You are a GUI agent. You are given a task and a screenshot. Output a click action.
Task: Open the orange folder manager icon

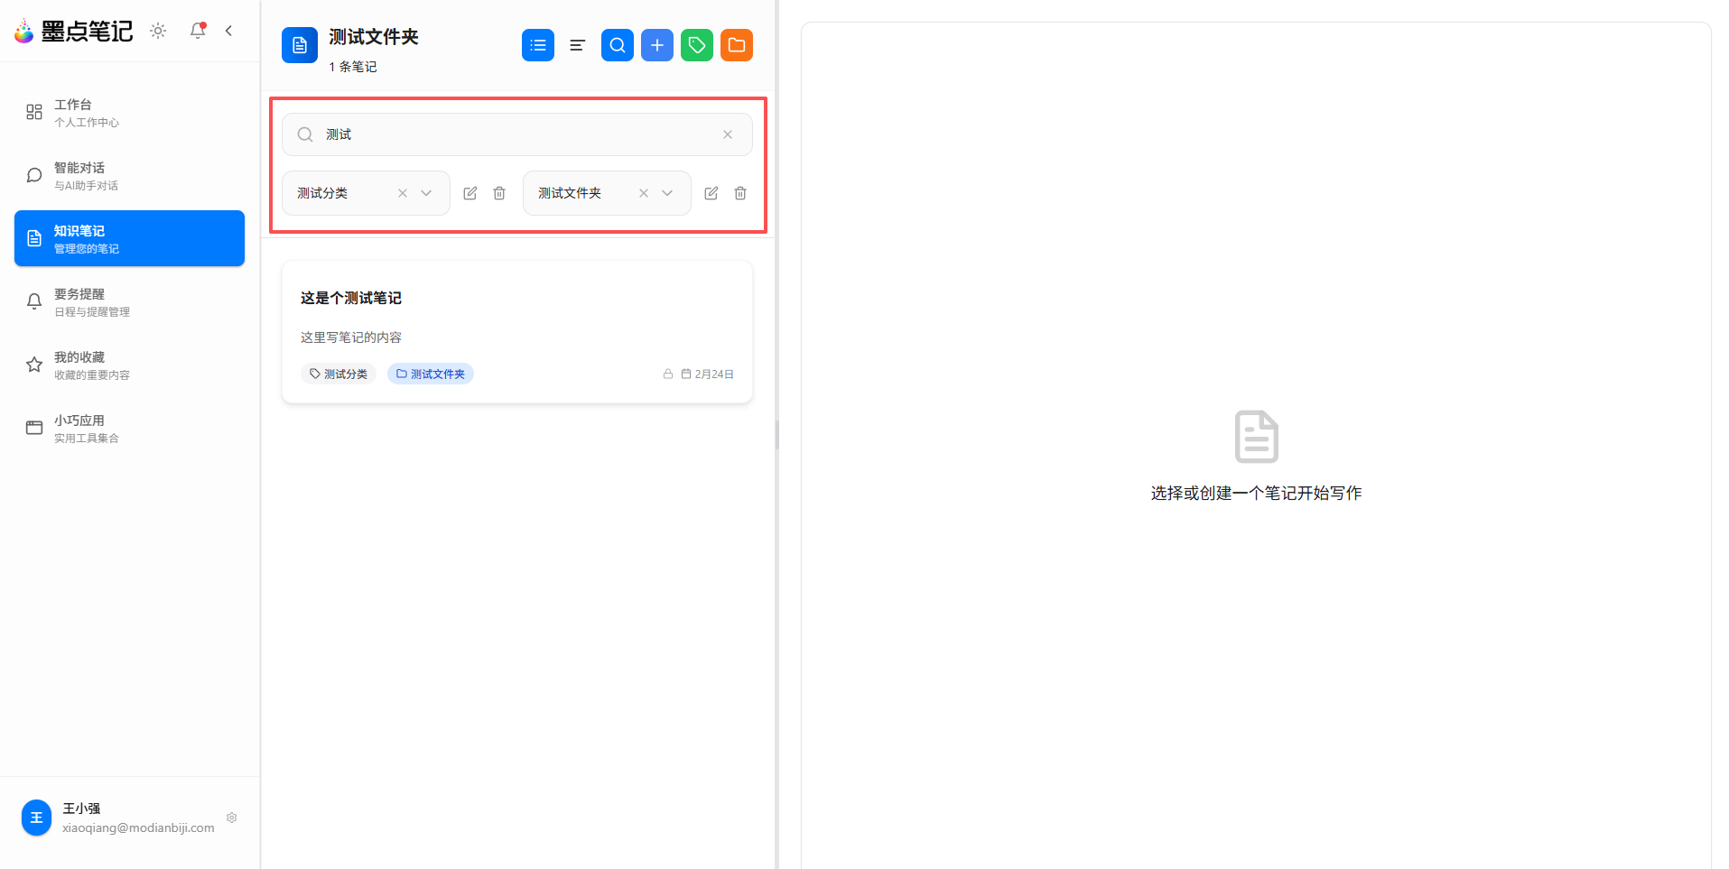[737, 45]
